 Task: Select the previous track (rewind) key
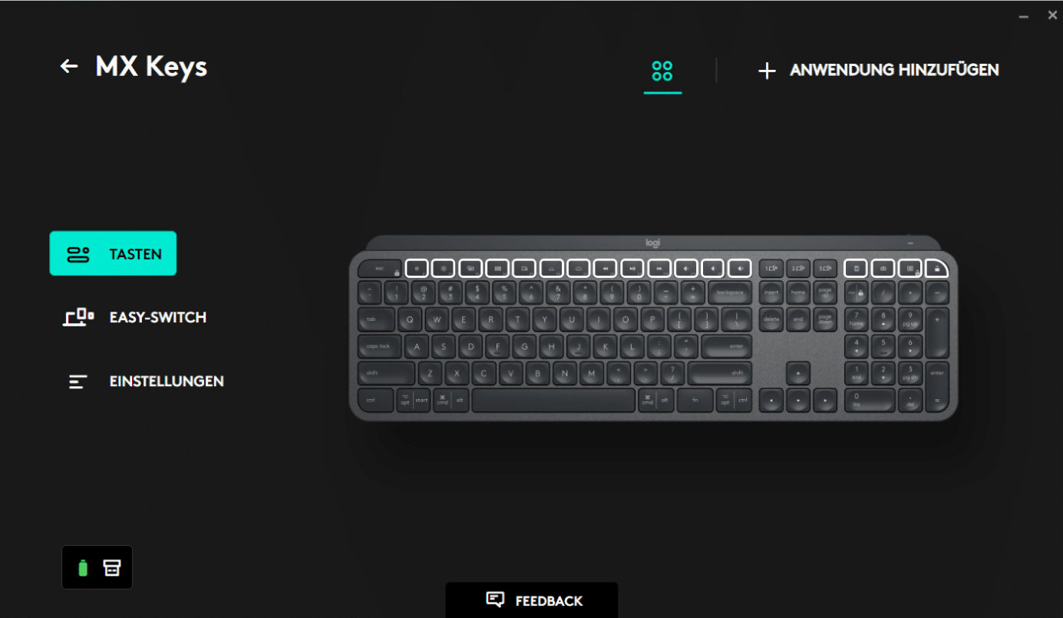pyautogui.click(x=606, y=268)
